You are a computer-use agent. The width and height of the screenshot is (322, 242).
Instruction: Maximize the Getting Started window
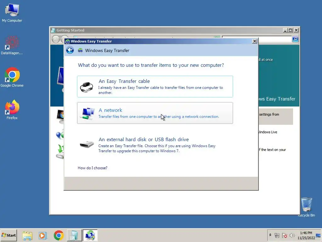tap(290, 30)
